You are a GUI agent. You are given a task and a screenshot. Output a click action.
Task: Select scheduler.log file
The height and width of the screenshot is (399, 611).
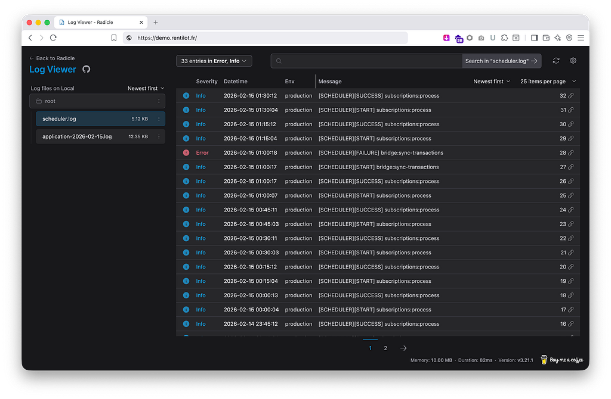(x=100, y=119)
